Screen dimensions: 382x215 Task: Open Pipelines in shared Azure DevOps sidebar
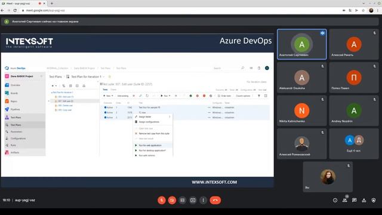[x=15, y=109]
